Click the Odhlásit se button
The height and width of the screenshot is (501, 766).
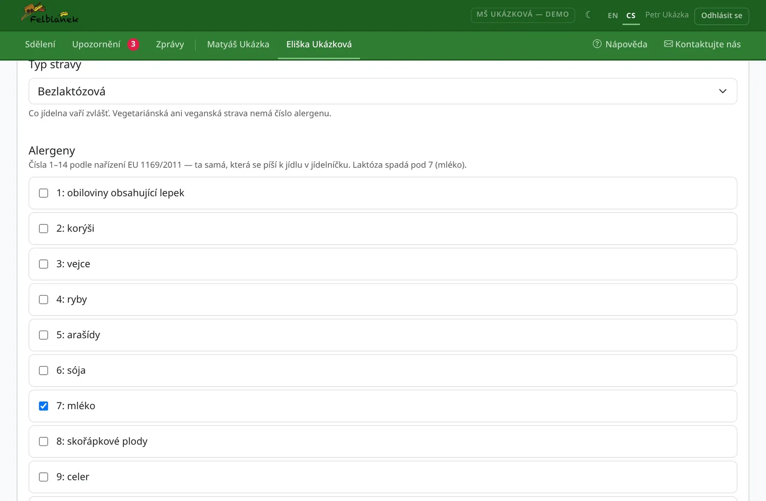[721, 15]
